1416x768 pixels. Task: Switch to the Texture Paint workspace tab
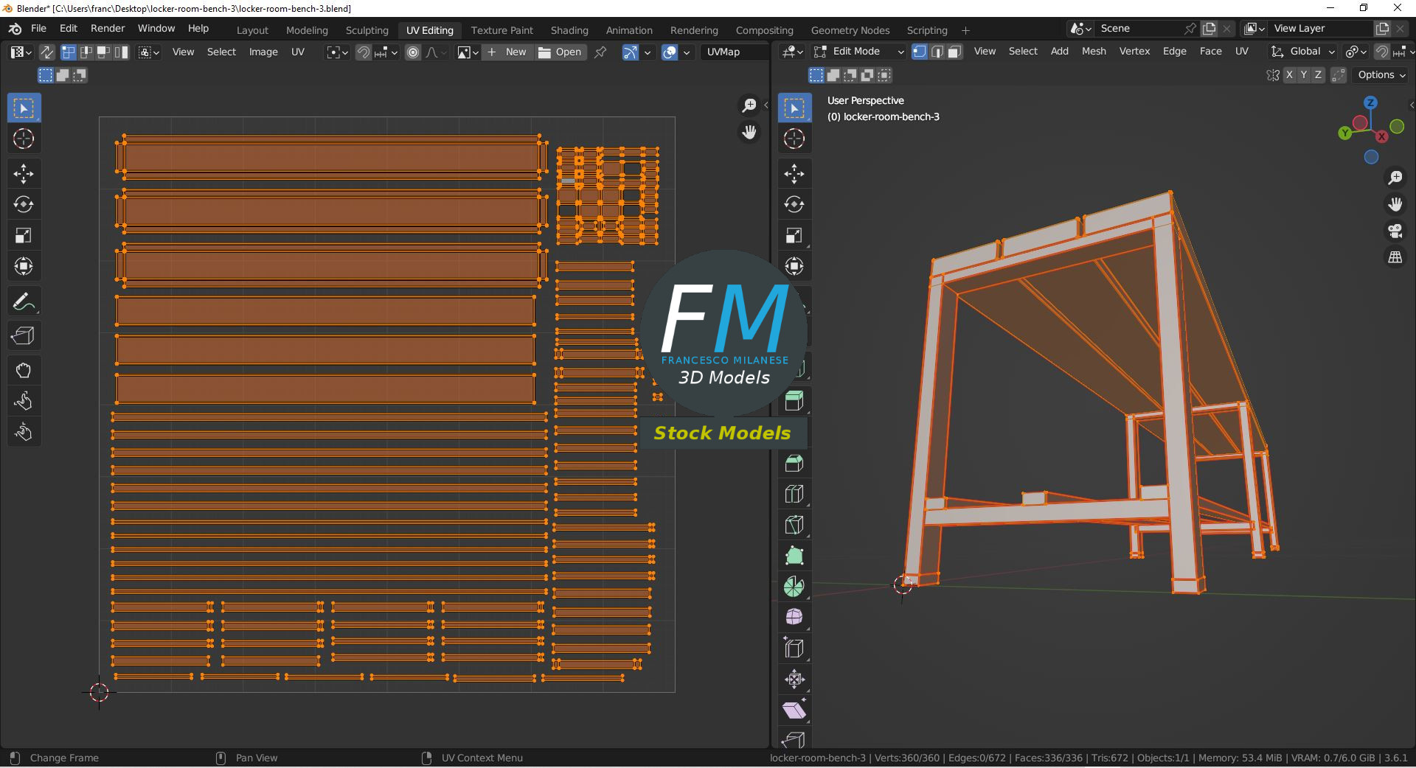tap(502, 30)
